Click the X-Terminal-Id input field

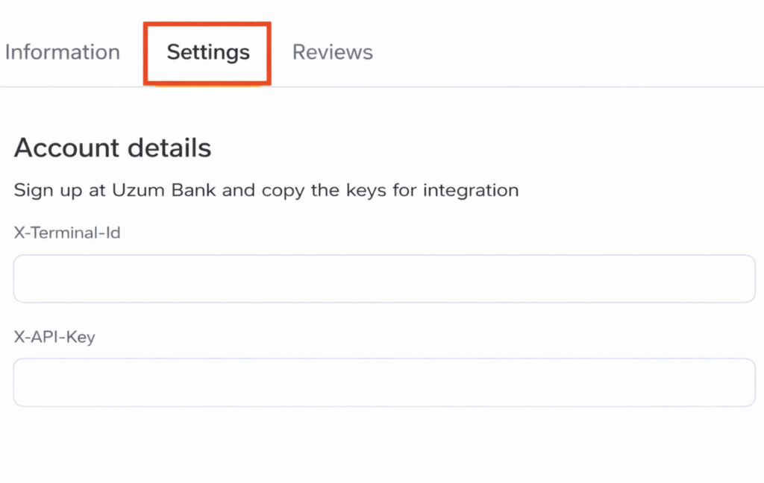coord(384,279)
